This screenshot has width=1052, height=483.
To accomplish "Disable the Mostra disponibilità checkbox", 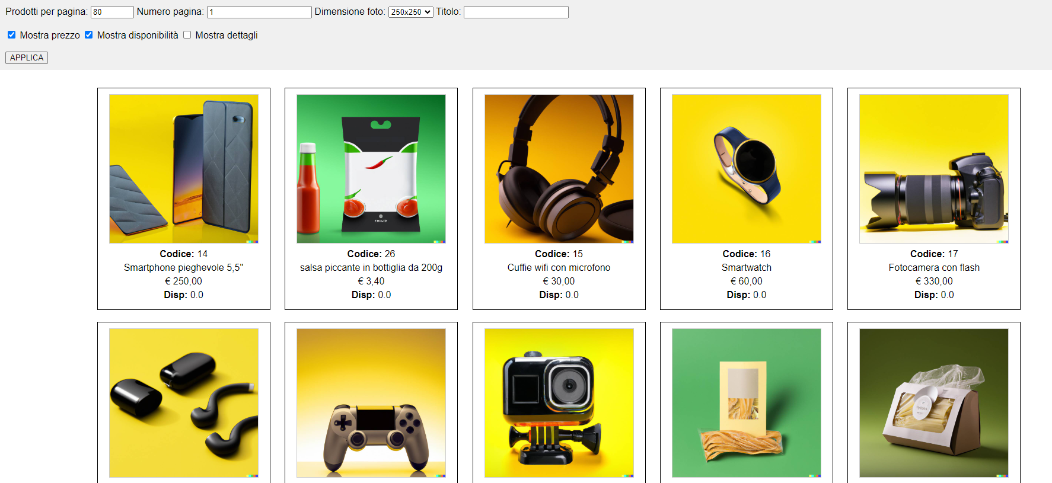I will pos(88,35).
